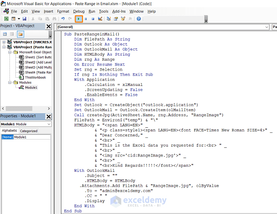Click the Cut scissors icon
The height and width of the screenshot is (214, 277).
point(33,19)
